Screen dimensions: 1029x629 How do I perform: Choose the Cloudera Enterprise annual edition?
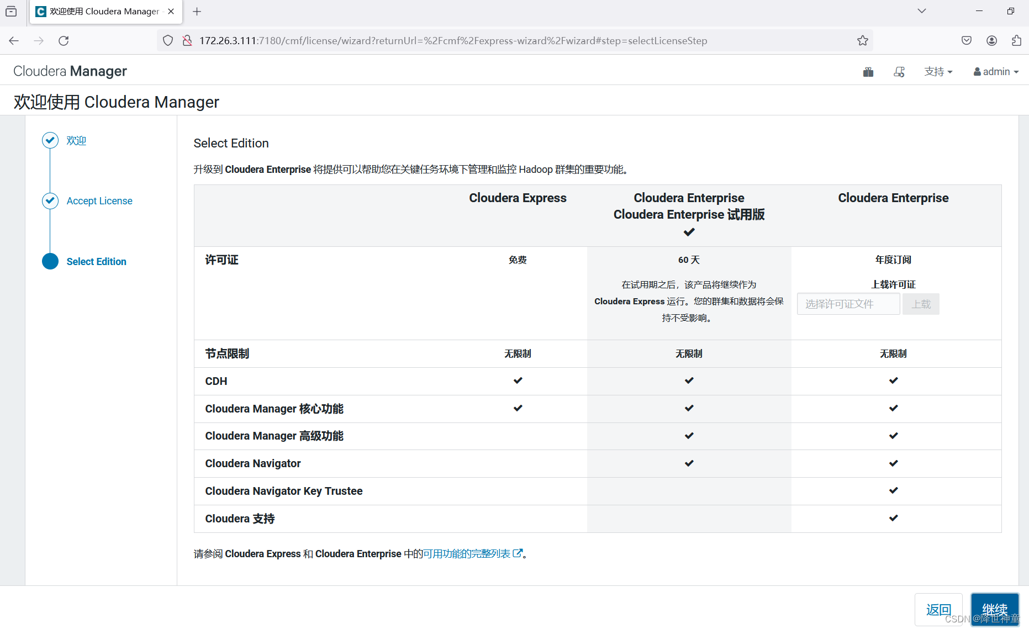pos(893,198)
